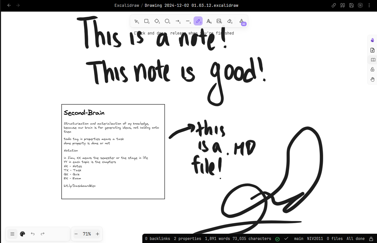Open 2 properties from the status bar
This screenshot has width=377, height=243.
188,238
